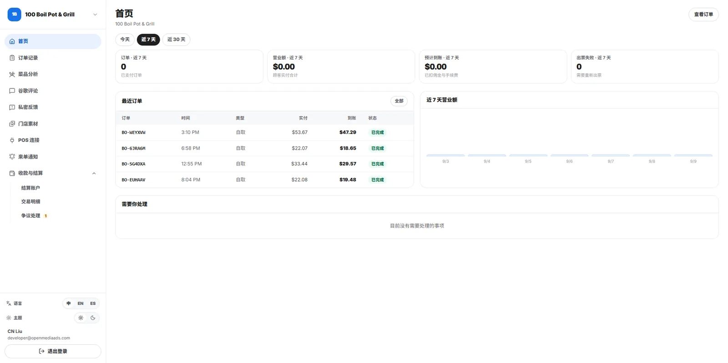Select the 今天 time range tab
This screenshot has height=363, width=728.
[125, 40]
